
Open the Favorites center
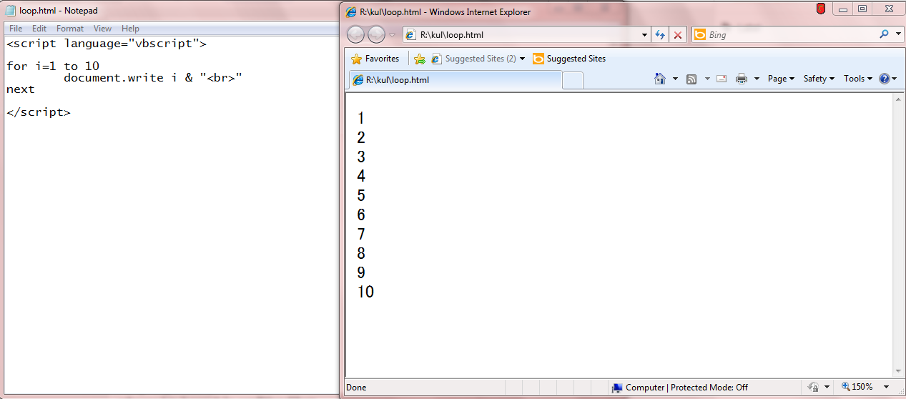(375, 59)
